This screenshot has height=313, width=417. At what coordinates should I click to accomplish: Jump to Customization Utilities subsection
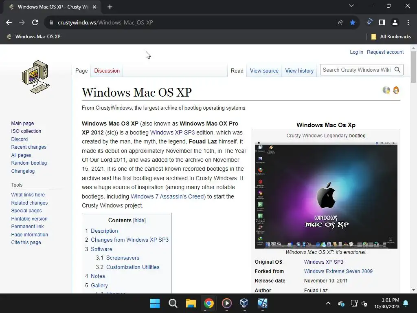pyautogui.click(x=133, y=267)
